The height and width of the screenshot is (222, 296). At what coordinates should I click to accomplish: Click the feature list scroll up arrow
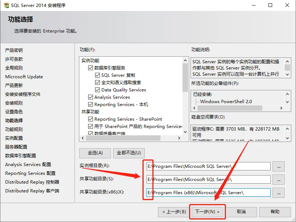[185, 60]
